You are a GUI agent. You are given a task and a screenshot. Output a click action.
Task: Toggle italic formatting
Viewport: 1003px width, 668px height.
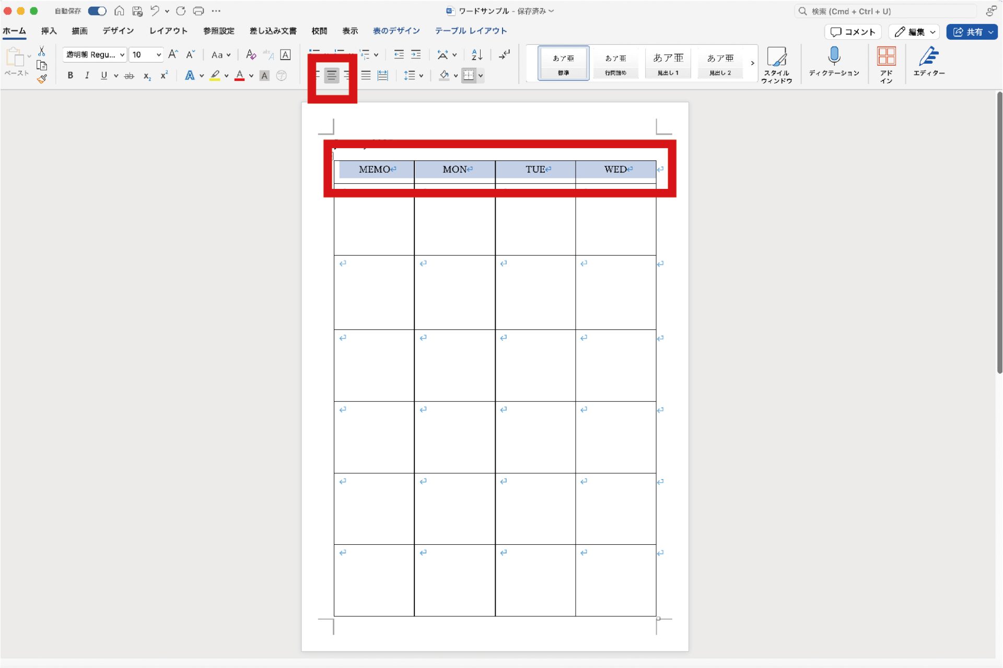[87, 76]
